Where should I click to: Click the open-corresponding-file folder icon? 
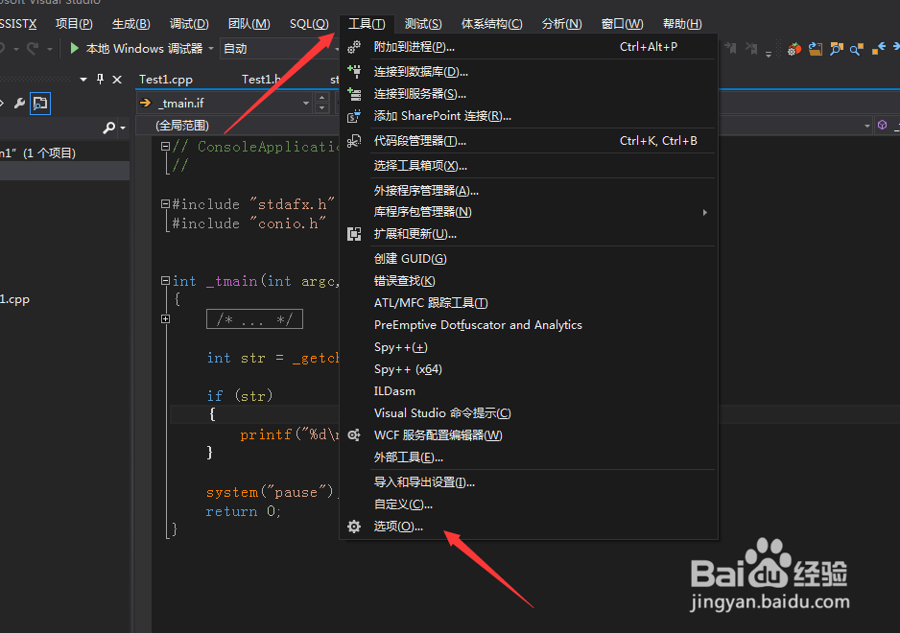click(815, 49)
